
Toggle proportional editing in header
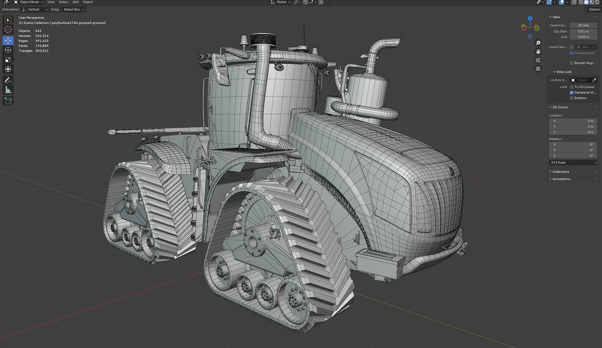click(321, 2)
